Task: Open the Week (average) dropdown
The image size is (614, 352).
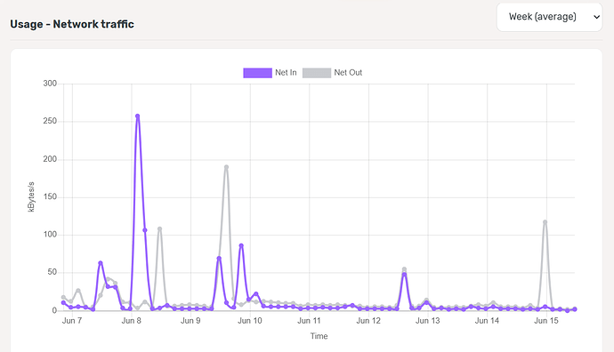Action: 549,17
